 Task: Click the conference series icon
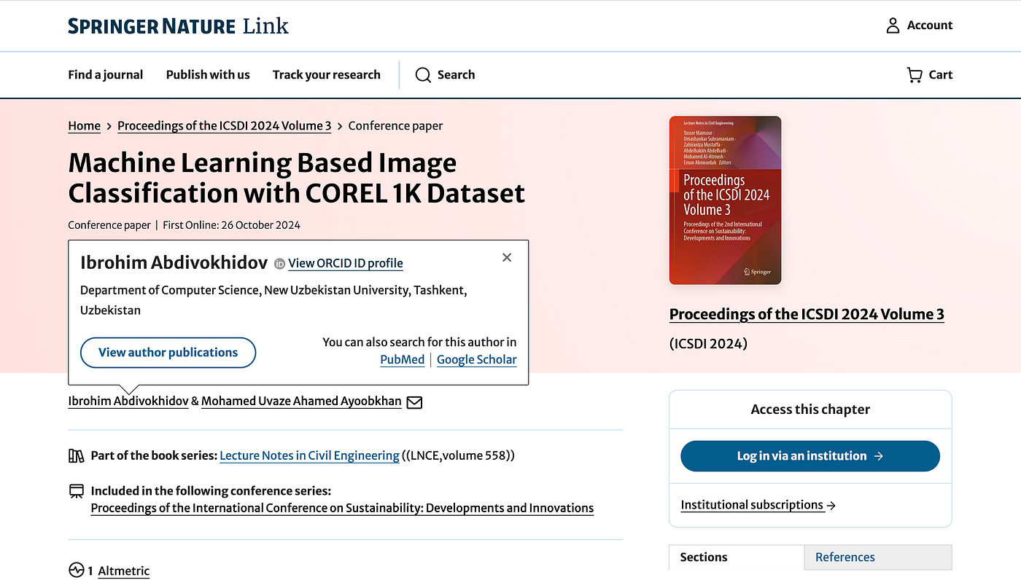(77, 491)
